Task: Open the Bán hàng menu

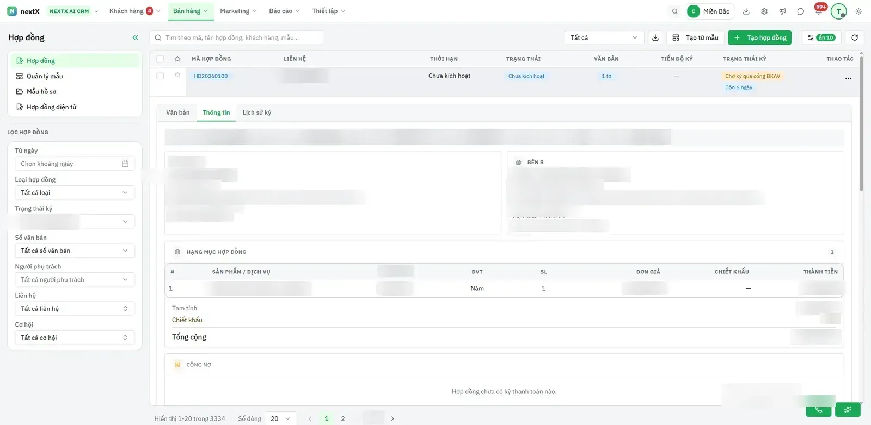Action: pos(191,11)
